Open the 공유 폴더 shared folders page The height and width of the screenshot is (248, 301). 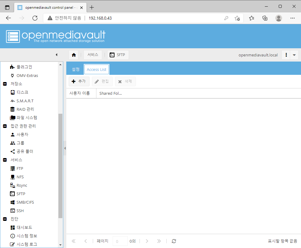click(21, 151)
